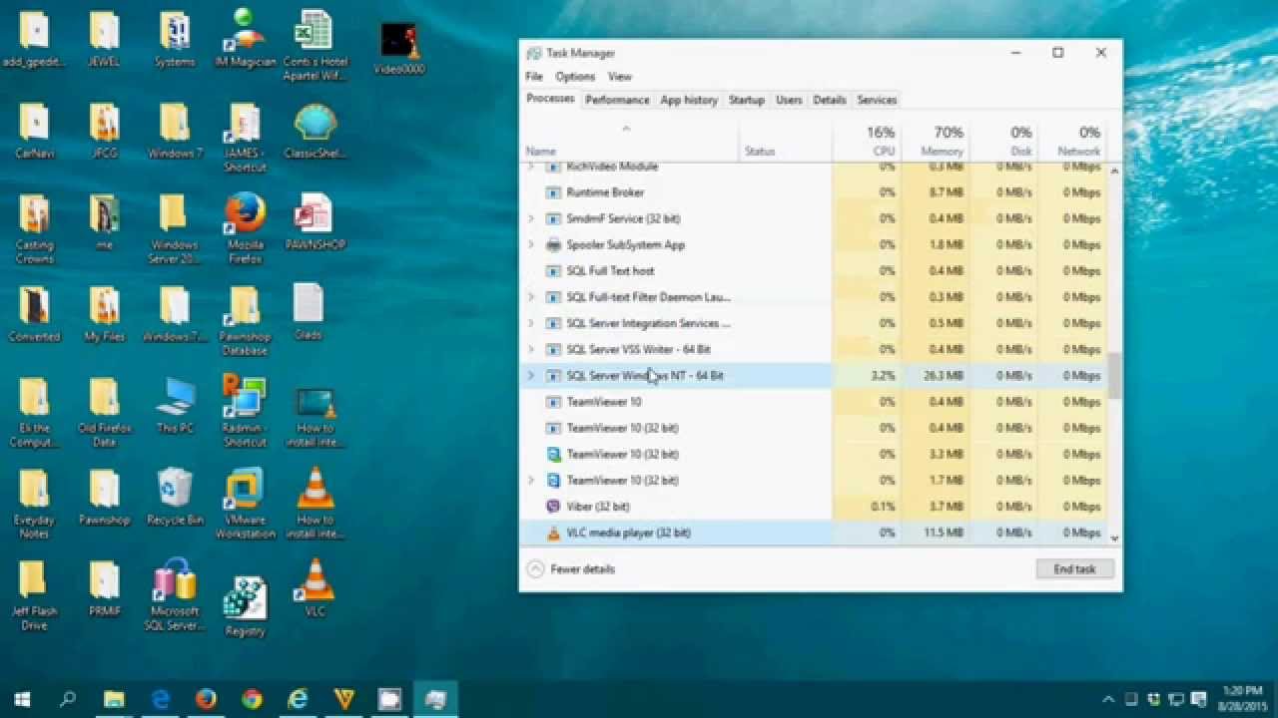
Task: Open Internet Explorer from the taskbar
Action: [298, 700]
